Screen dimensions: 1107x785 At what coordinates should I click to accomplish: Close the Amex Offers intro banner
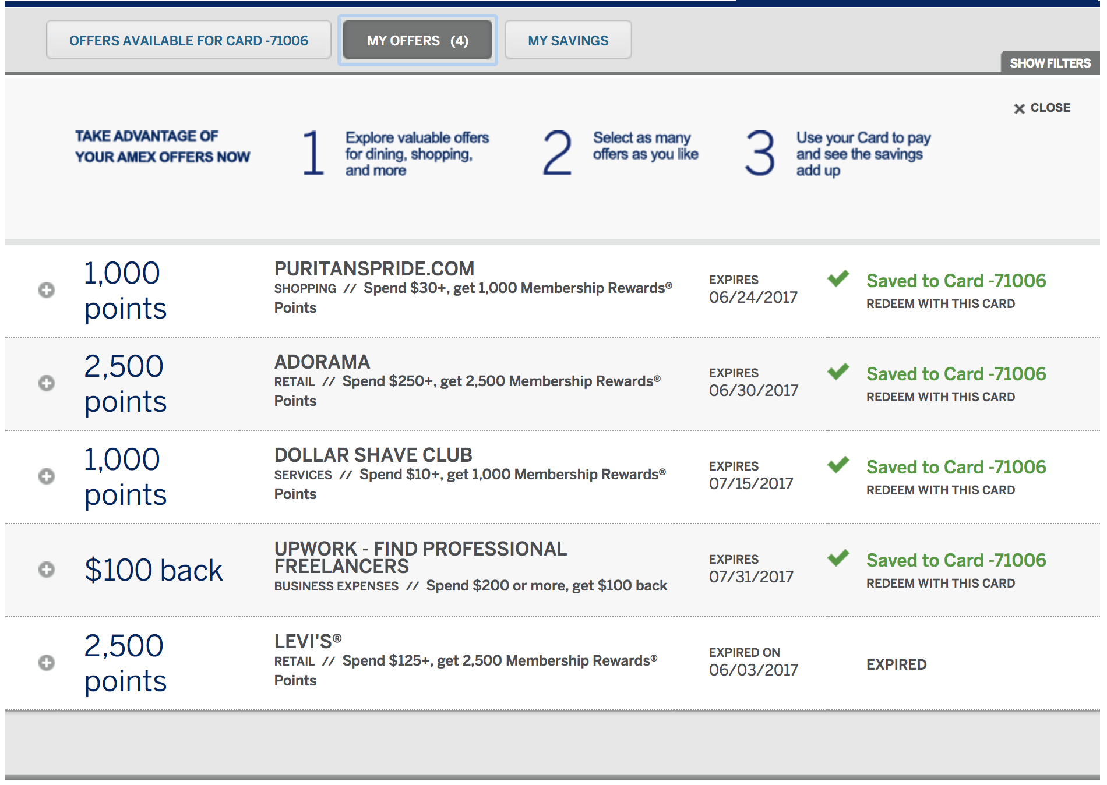(x=1042, y=108)
